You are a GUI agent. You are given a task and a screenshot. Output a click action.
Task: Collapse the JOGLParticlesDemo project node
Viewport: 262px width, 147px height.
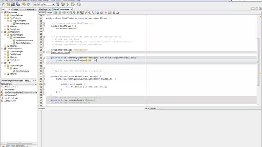[x=2, y=49]
